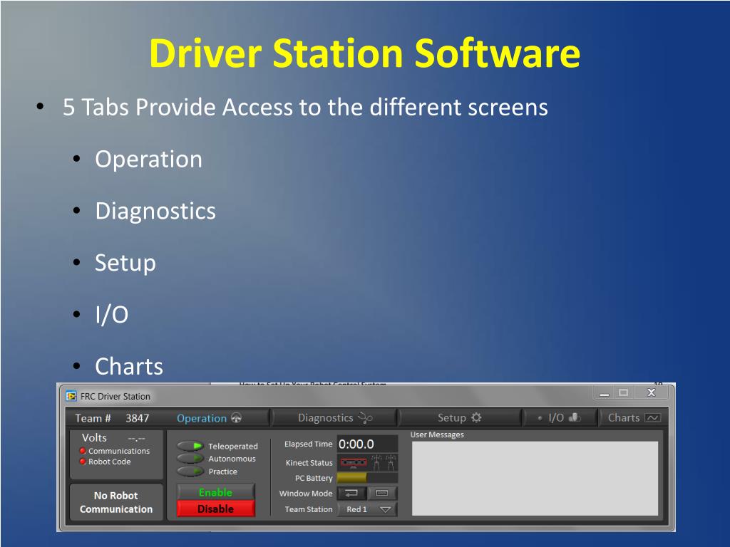730x547 pixels.
Task: Click the red Disable button
Action: pos(215,509)
